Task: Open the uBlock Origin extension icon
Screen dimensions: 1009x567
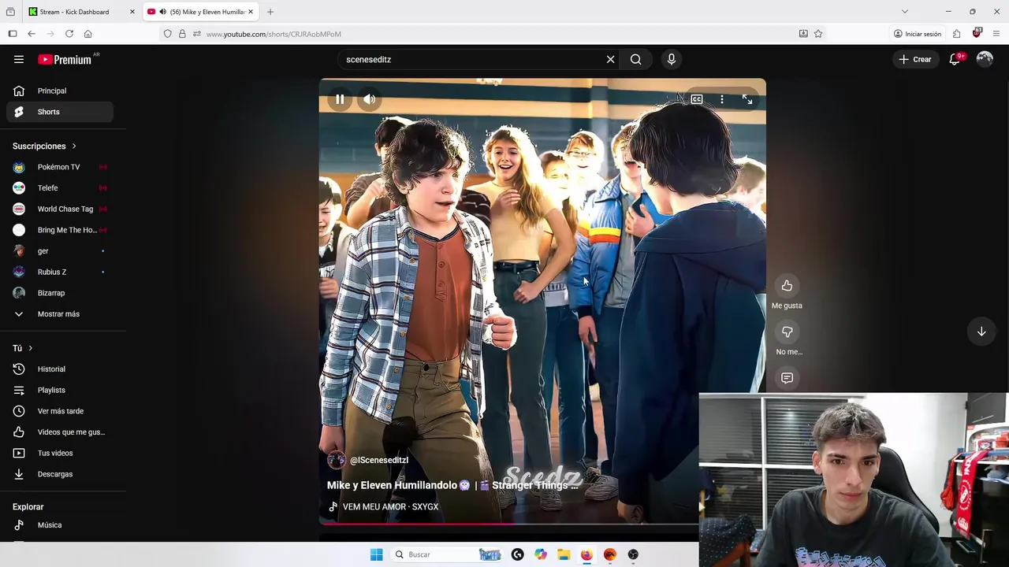Action: click(x=977, y=33)
